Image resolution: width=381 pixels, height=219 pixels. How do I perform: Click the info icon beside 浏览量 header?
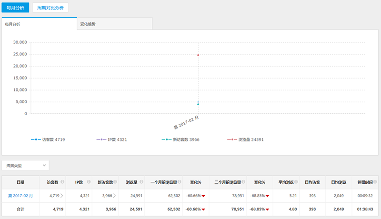(141, 181)
